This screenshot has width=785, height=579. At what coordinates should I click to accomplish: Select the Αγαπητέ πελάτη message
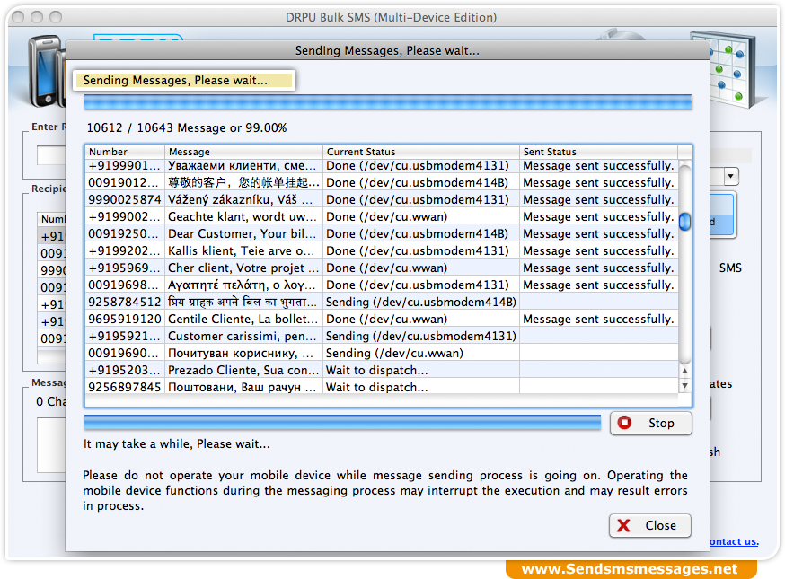point(243,285)
